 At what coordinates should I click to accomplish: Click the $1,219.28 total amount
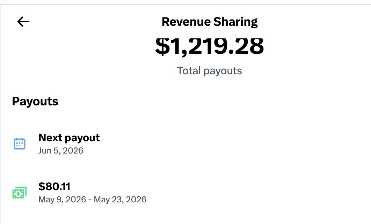(209, 46)
